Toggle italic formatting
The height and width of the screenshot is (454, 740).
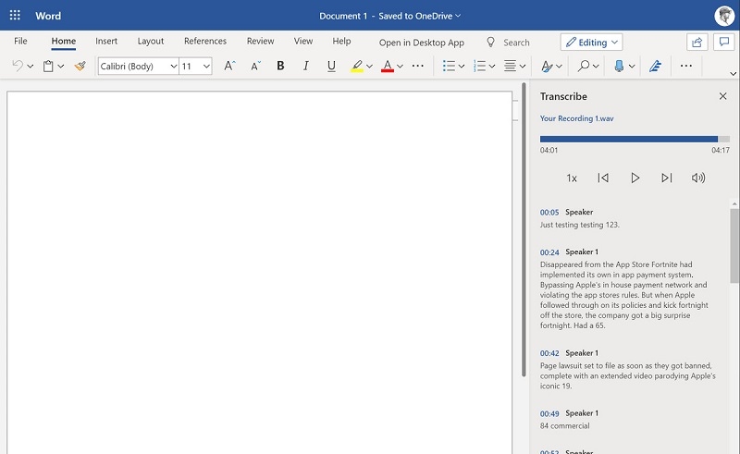[x=305, y=67]
